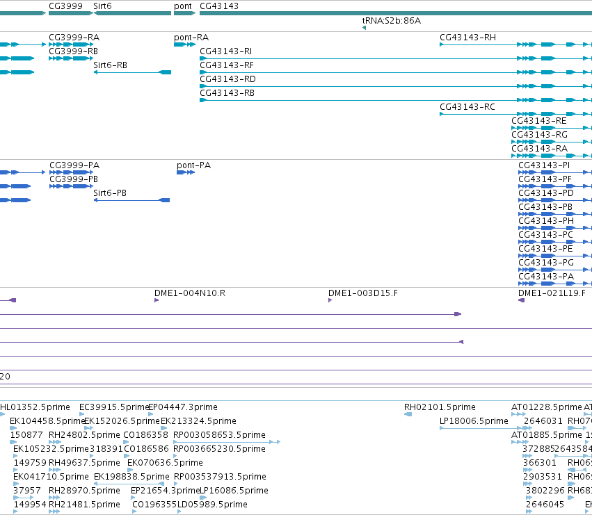Select BAC end DME1-004N10.R
This screenshot has height=515, width=592.
tap(190, 293)
